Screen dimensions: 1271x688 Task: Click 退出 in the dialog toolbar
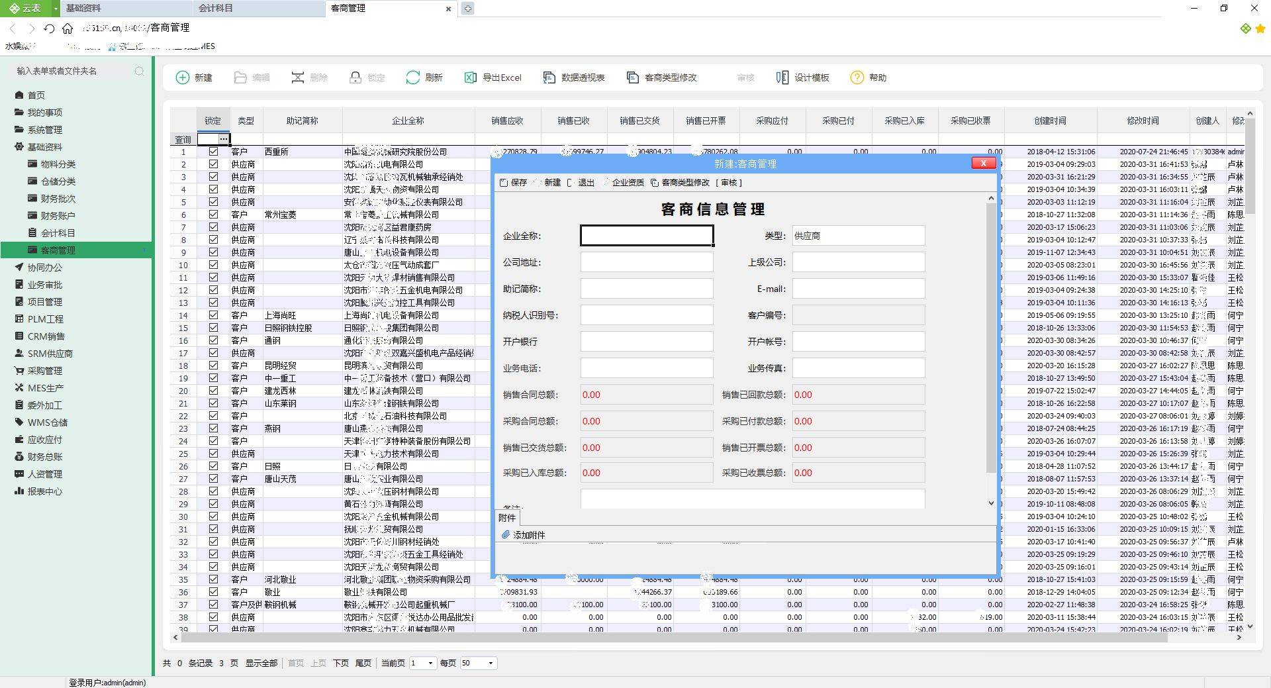click(x=586, y=183)
